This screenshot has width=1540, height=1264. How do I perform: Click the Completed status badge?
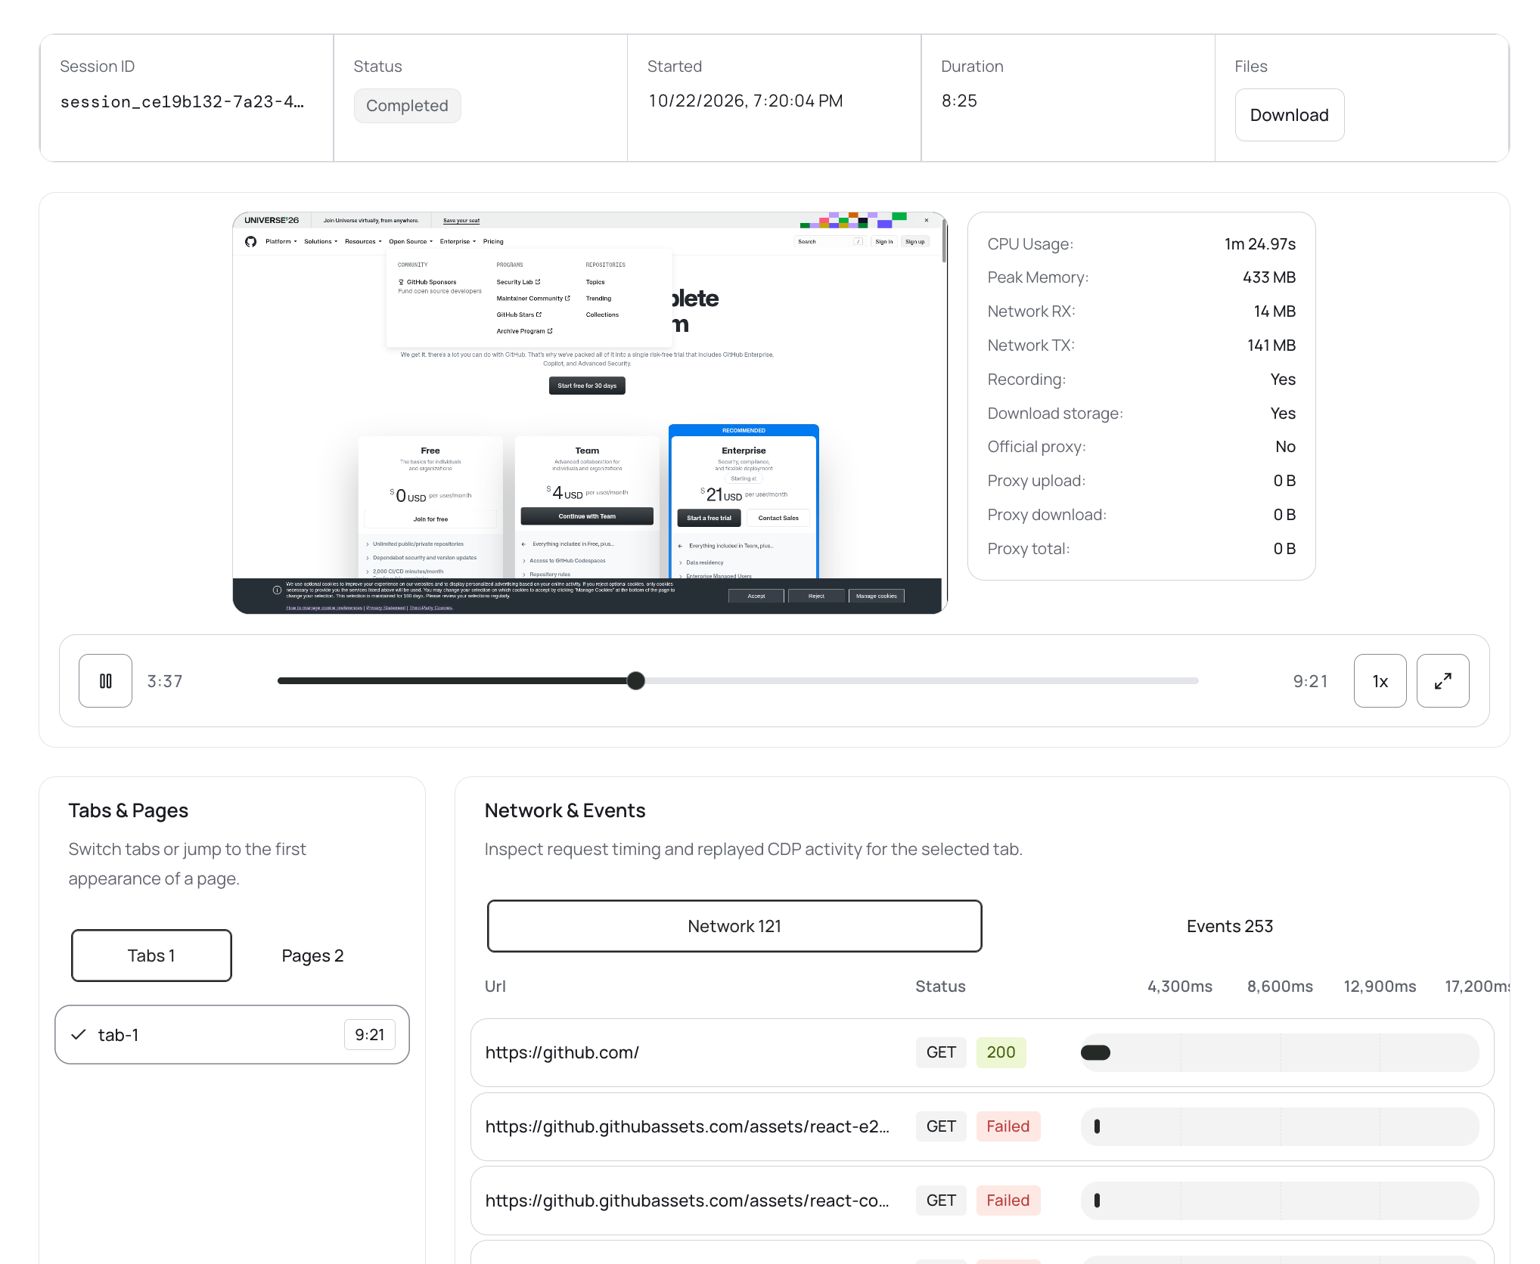pyautogui.click(x=407, y=106)
